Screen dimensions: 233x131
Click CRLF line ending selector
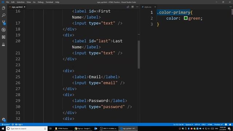204,124
